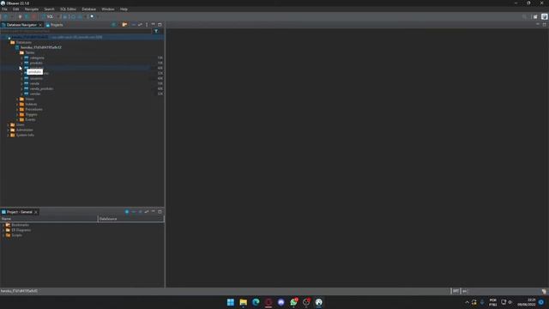Screen dimensions: 549x309
Task: Open the notification center icon
Action: tap(541, 302)
